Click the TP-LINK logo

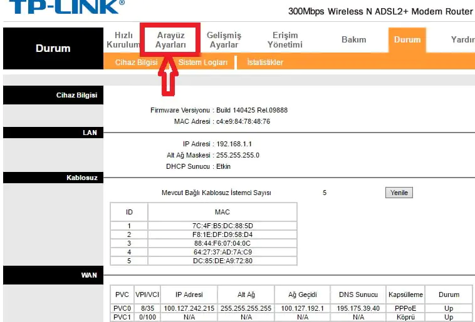(x=66, y=7)
